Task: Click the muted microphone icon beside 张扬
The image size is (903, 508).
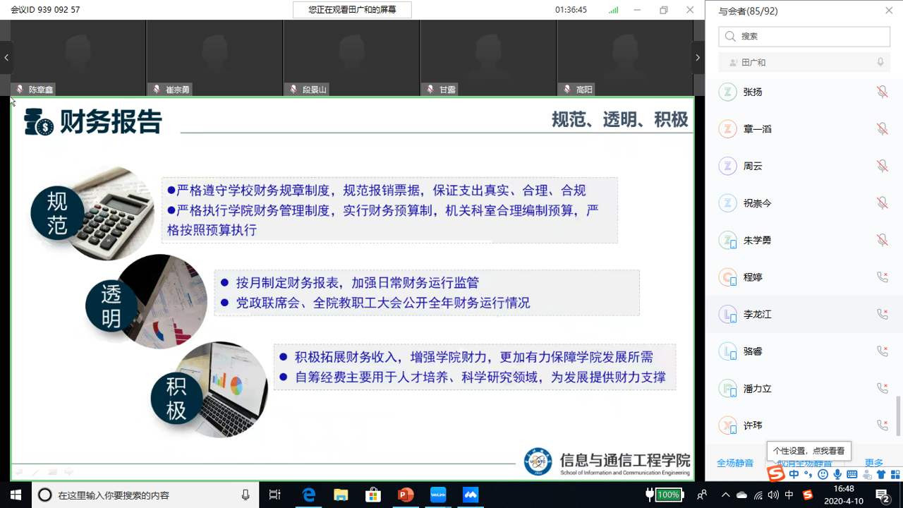Action: 882,92
